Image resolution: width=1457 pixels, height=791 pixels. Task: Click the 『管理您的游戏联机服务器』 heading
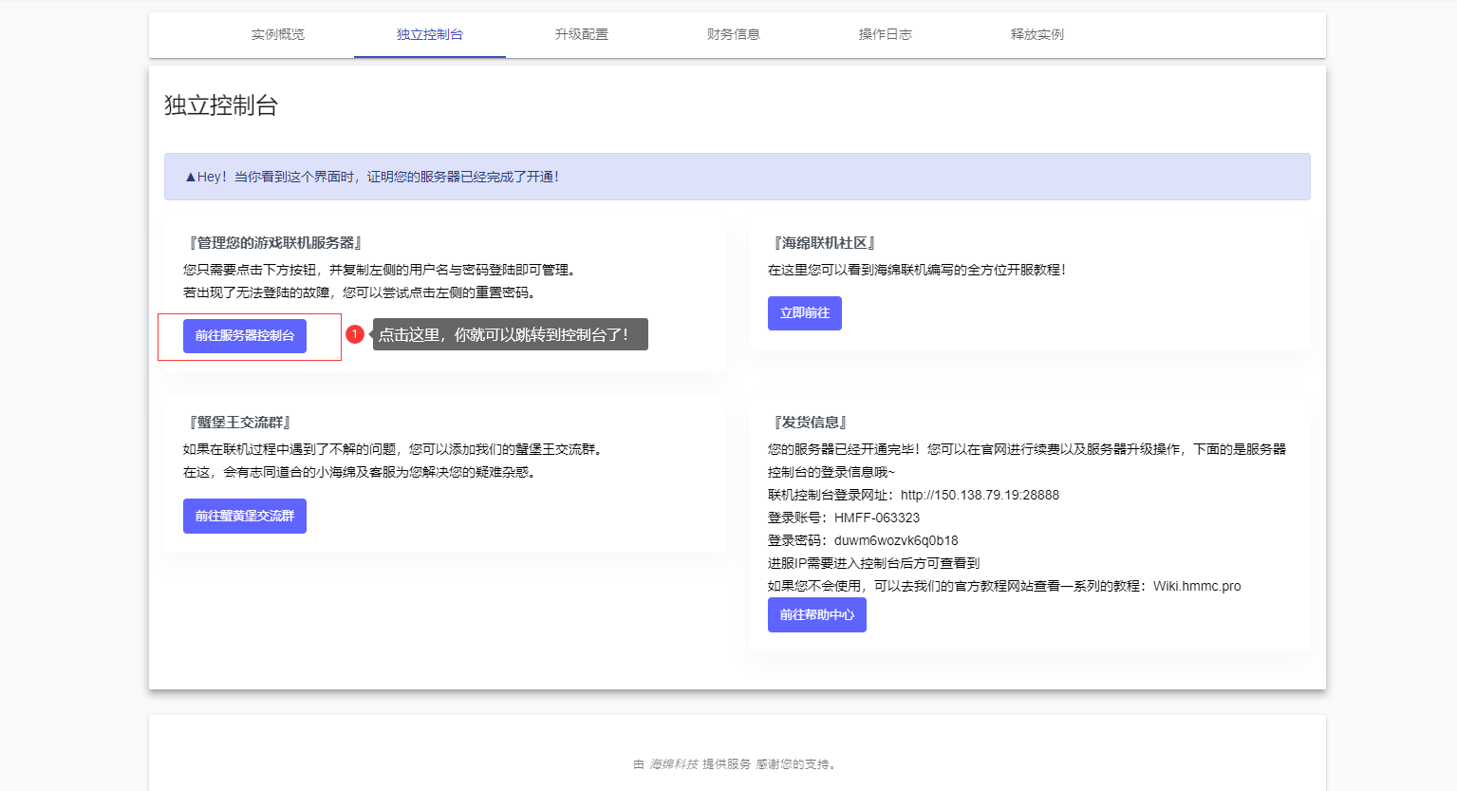pos(275,243)
